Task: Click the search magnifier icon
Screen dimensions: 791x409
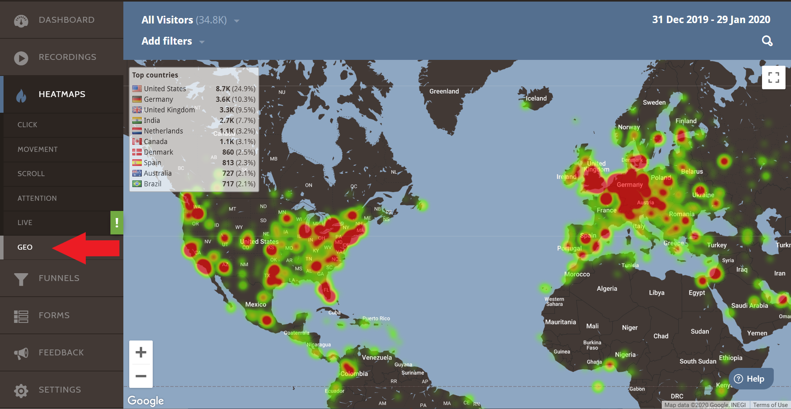Action: (x=767, y=41)
